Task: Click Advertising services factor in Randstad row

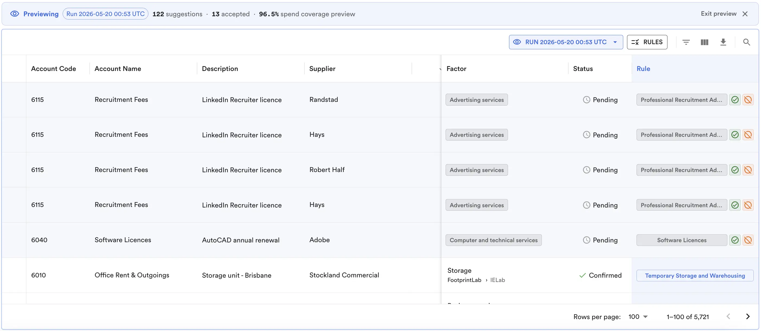Action: click(477, 100)
